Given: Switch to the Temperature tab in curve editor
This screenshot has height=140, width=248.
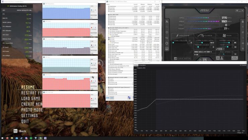Looking at the screenshot, I should [142, 65].
